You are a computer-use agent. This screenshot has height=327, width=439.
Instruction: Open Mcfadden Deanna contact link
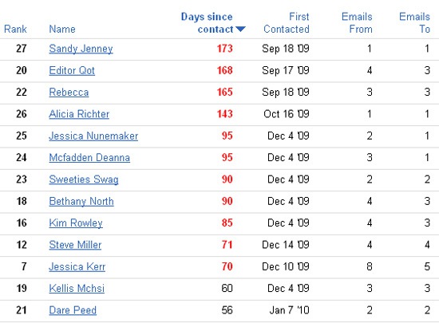click(x=89, y=158)
